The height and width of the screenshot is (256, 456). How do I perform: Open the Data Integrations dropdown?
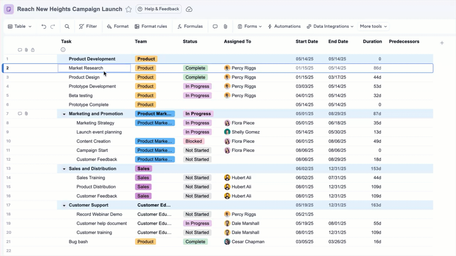coord(330,26)
